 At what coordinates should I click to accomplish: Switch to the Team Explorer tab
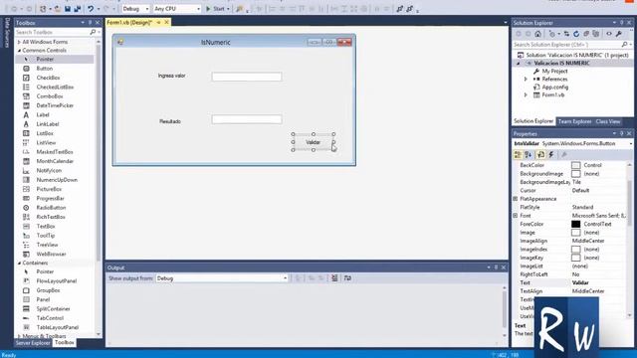(x=574, y=121)
